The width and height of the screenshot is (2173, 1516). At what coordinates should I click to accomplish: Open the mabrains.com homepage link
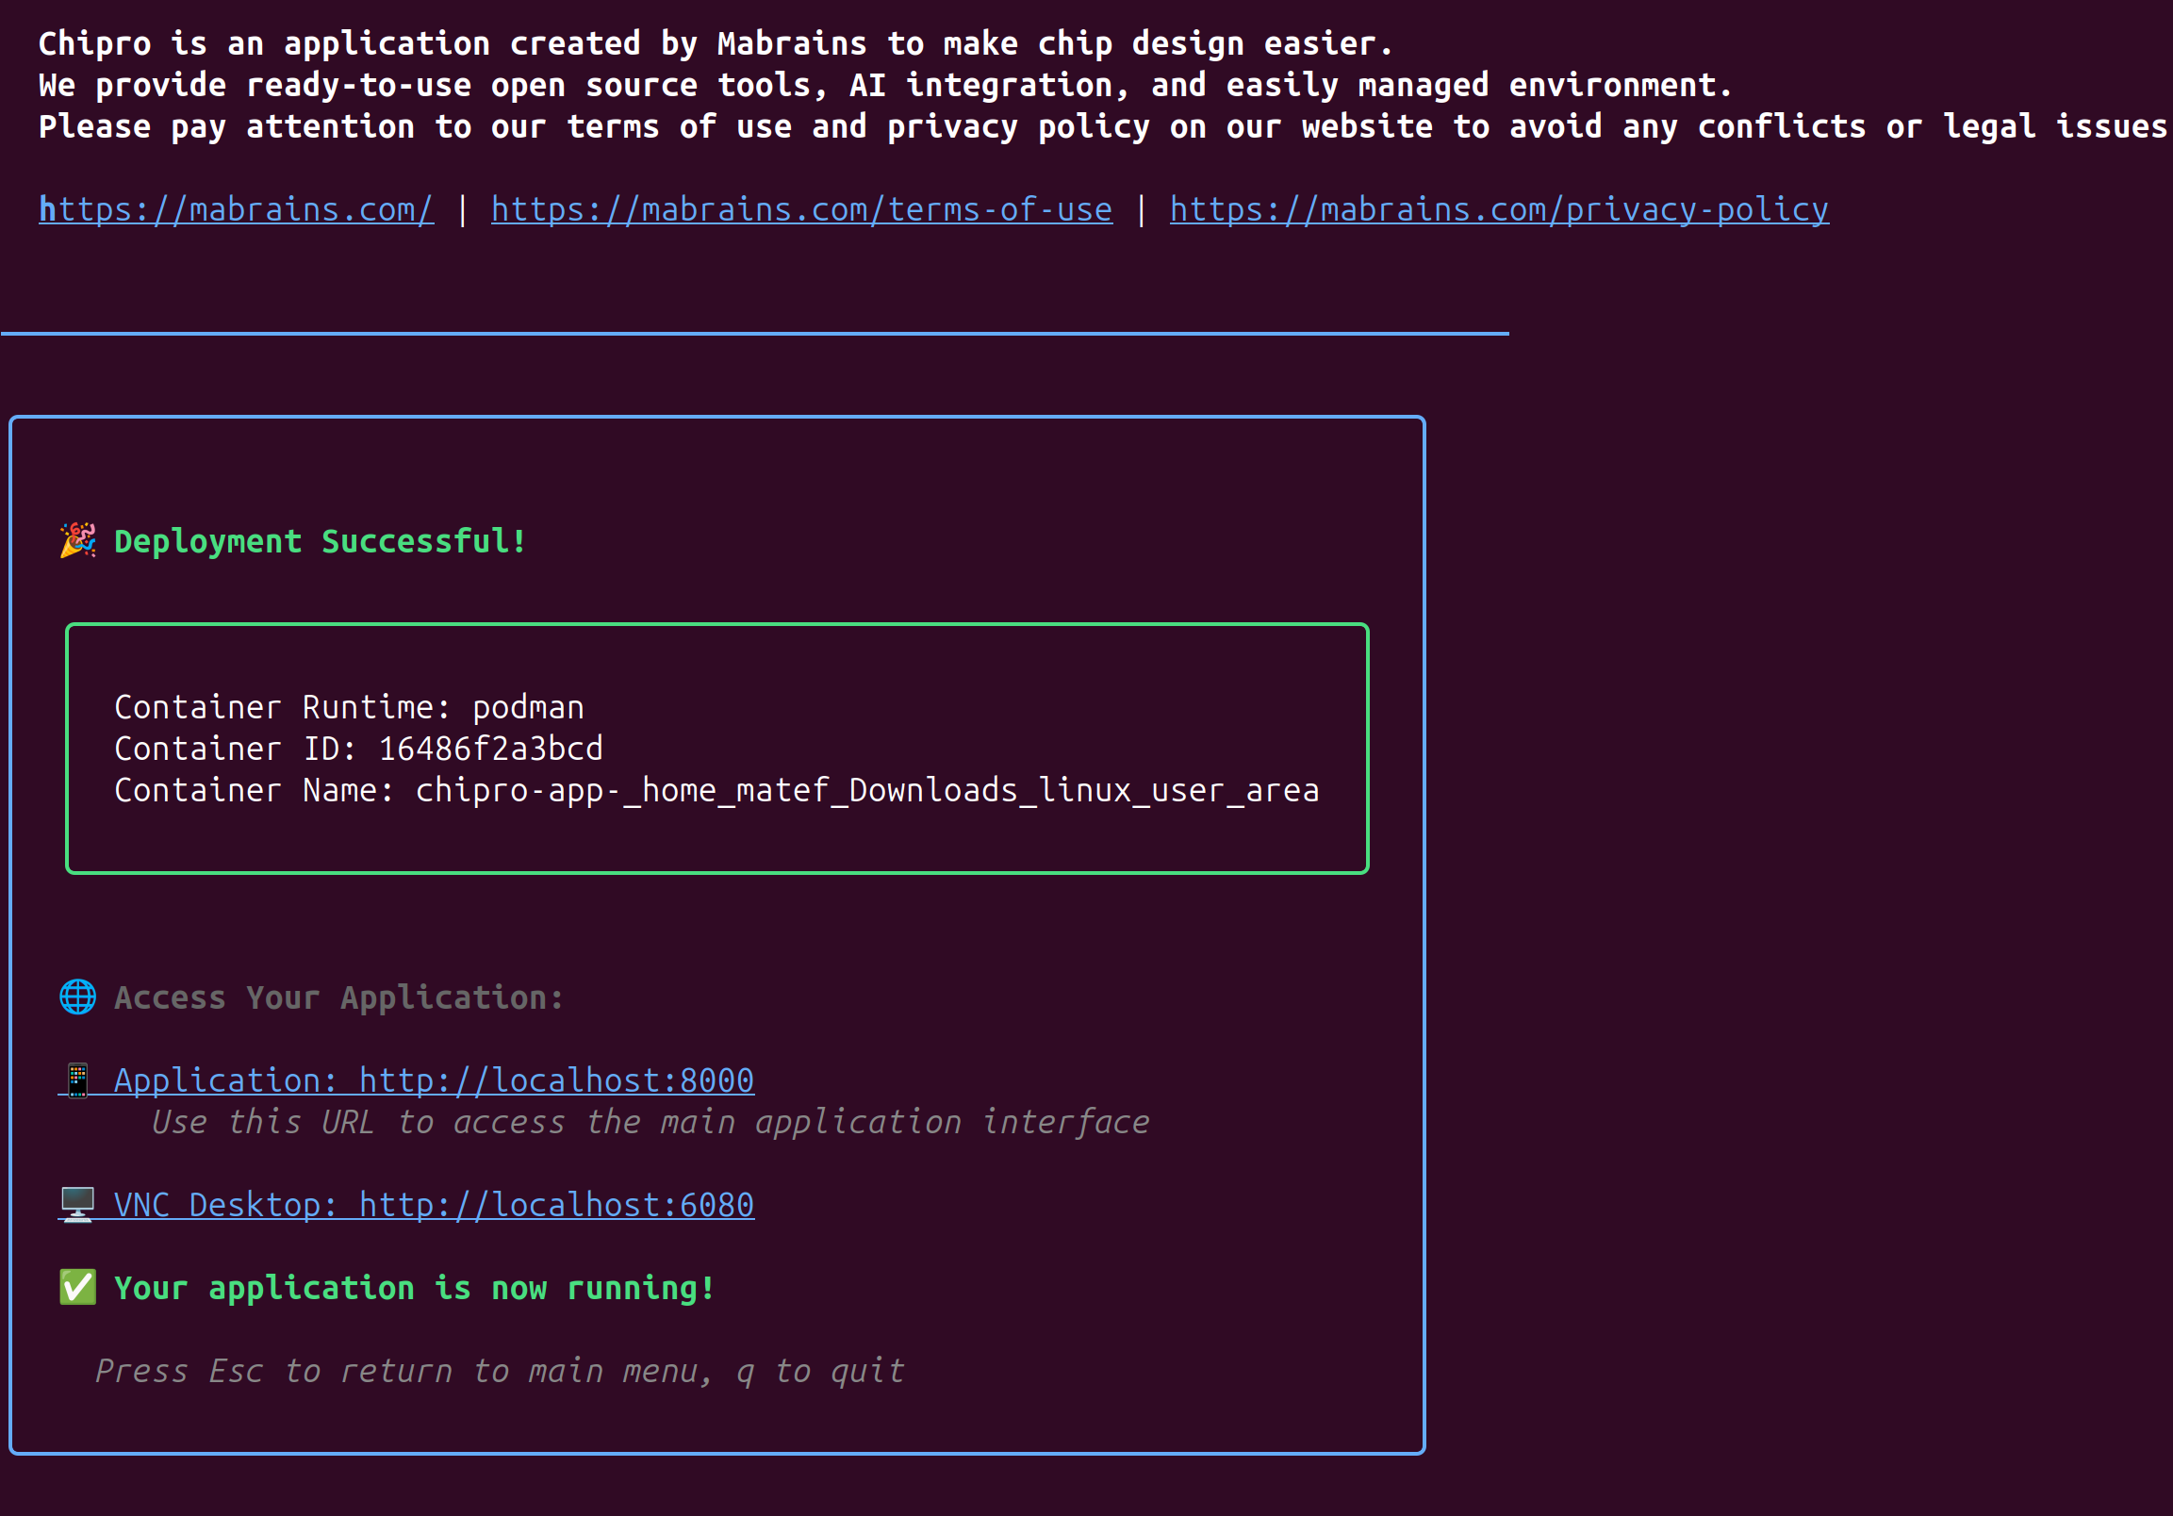[236, 209]
